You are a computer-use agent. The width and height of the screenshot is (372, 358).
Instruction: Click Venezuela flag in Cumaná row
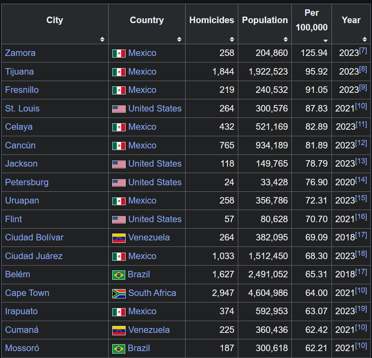point(119,330)
